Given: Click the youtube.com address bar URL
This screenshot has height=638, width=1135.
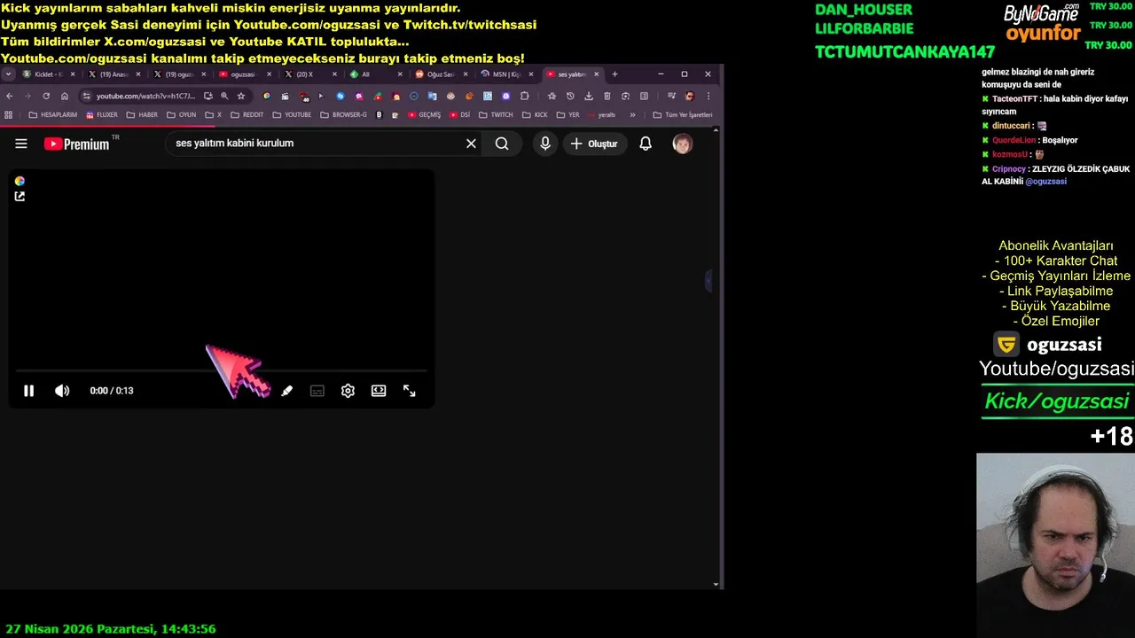Looking at the screenshot, I should tap(145, 96).
